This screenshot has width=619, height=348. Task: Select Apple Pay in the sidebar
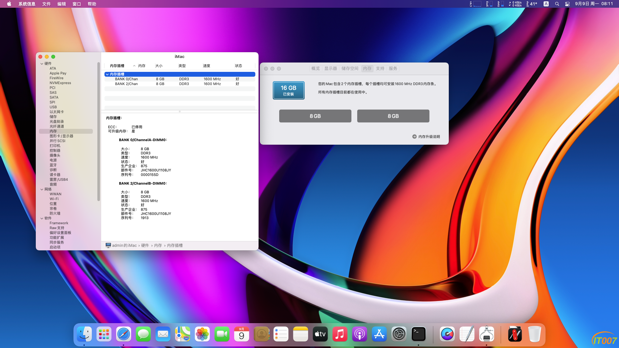coord(58,73)
